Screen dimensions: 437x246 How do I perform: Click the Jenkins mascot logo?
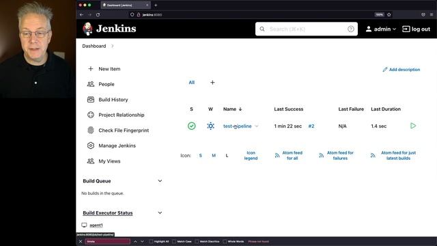87,29
